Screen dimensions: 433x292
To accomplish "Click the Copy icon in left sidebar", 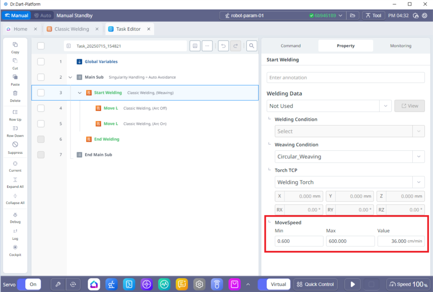I will click(x=15, y=45).
